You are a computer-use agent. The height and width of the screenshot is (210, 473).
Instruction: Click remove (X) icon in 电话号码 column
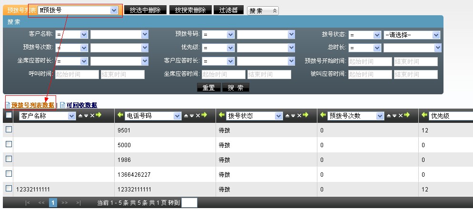[x=197, y=116]
